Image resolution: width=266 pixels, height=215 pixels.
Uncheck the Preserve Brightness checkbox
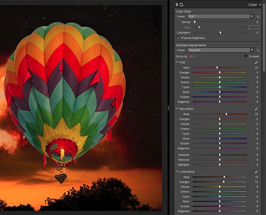178,38
